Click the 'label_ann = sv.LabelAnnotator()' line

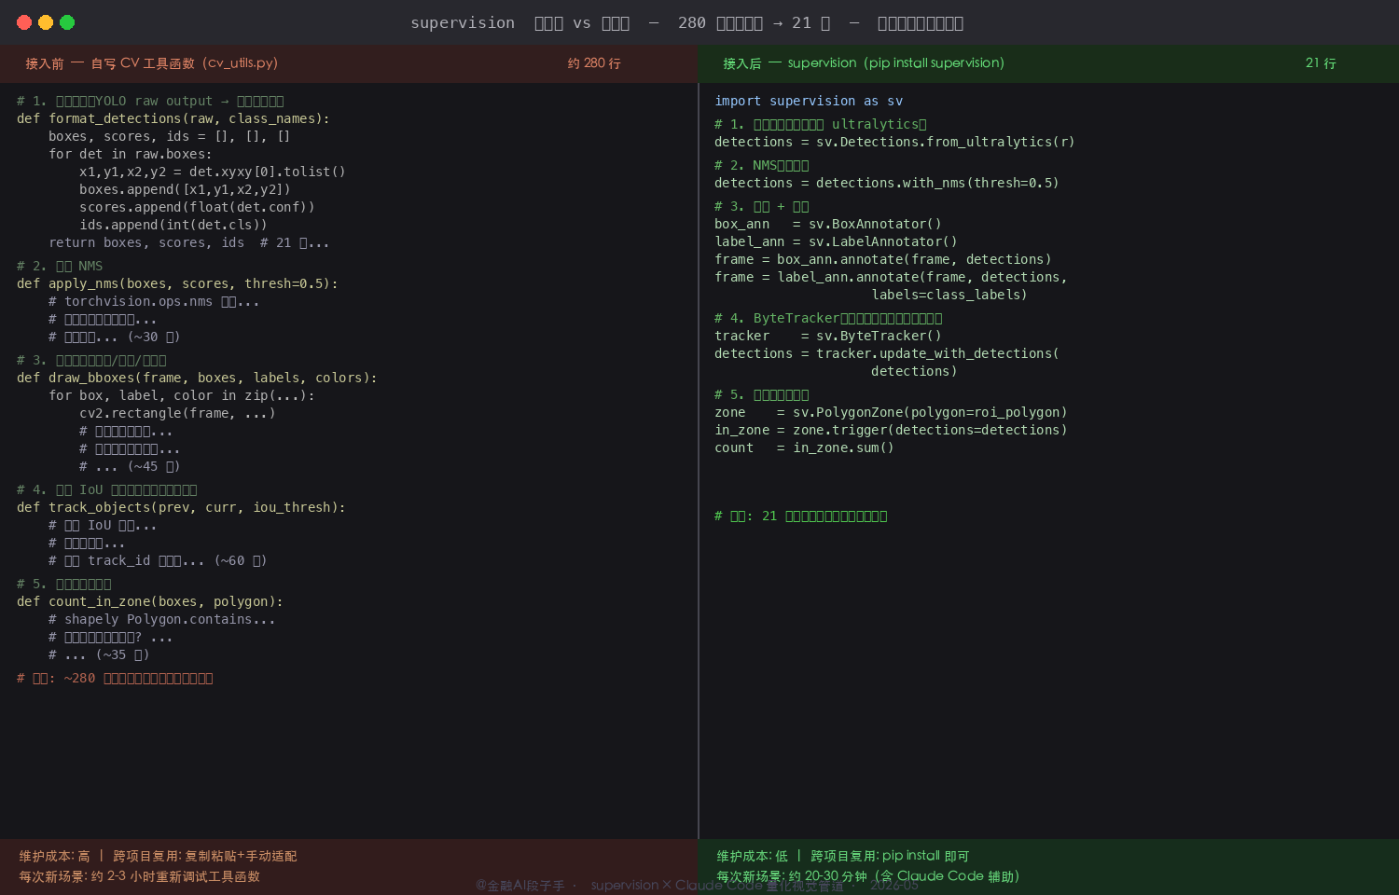[x=836, y=241]
